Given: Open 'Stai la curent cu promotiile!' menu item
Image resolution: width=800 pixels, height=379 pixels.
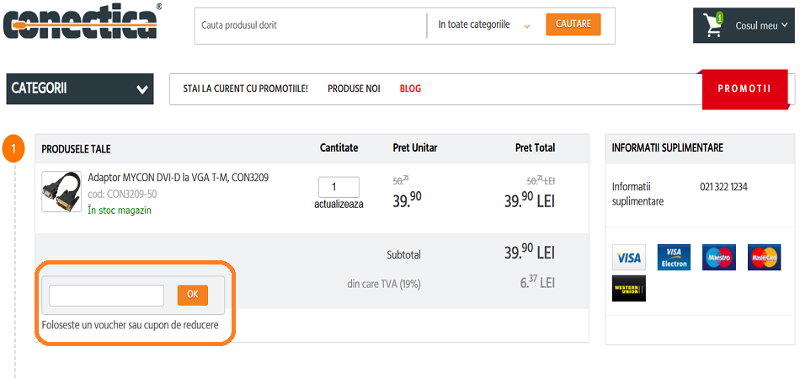Looking at the screenshot, I should pyautogui.click(x=246, y=88).
